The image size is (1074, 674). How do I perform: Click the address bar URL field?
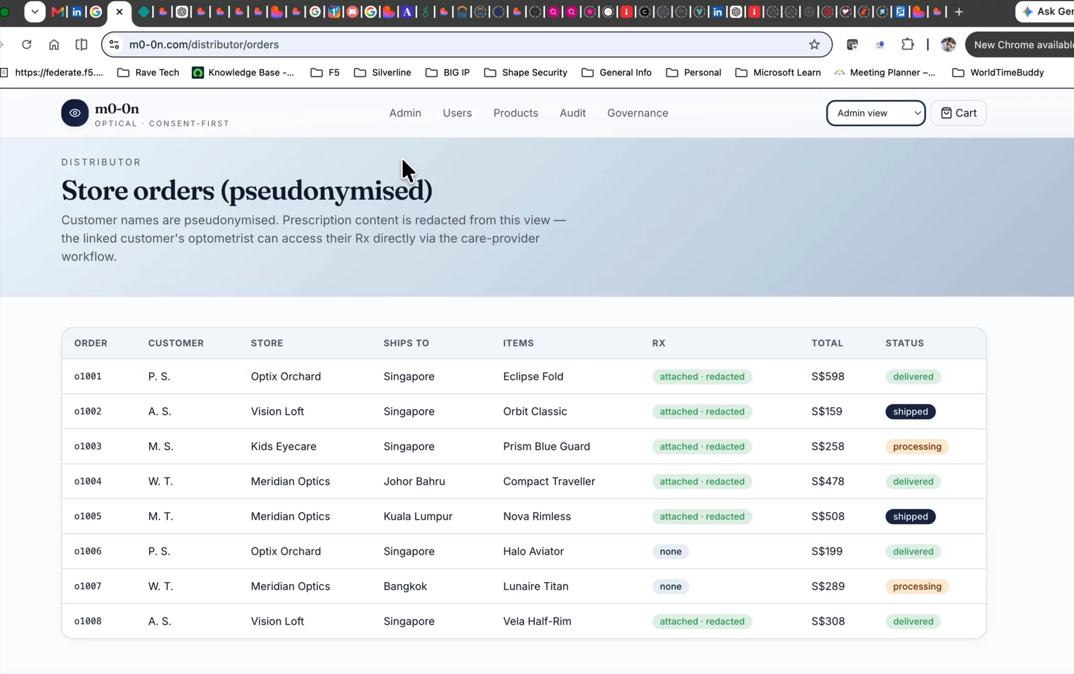467,45
